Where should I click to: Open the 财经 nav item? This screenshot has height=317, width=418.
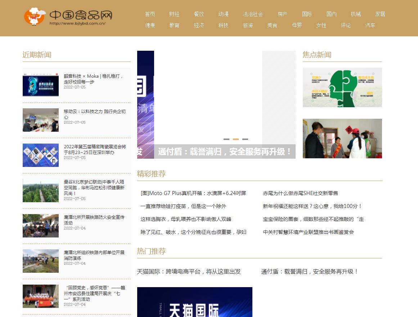click(x=174, y=14)
